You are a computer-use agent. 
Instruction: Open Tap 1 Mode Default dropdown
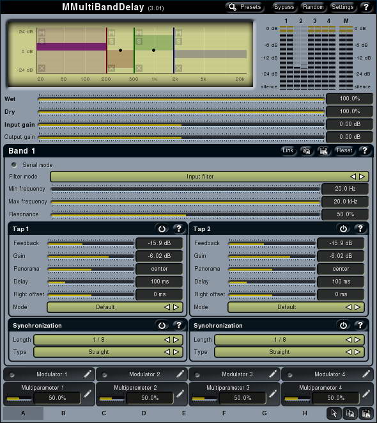[115, 307]
